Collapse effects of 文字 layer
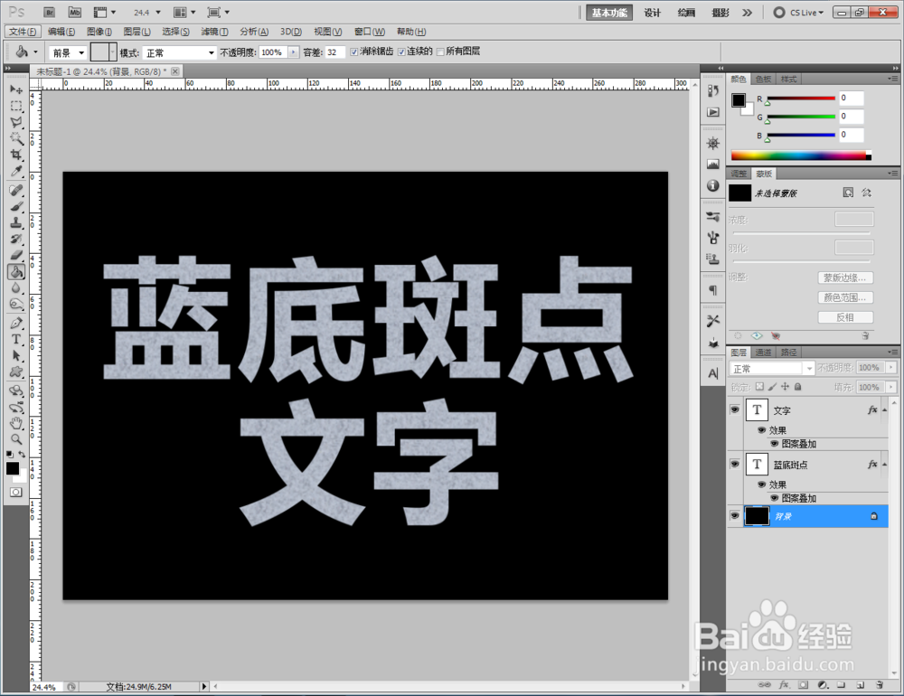The height and width of the screenshot is (696, 904). pos(885,410)
